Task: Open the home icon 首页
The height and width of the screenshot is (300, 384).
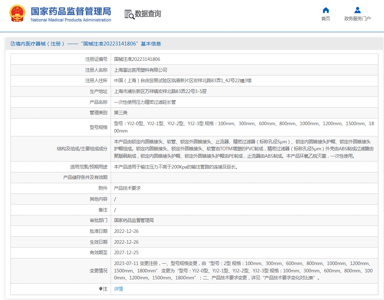Action: [326, 10]
